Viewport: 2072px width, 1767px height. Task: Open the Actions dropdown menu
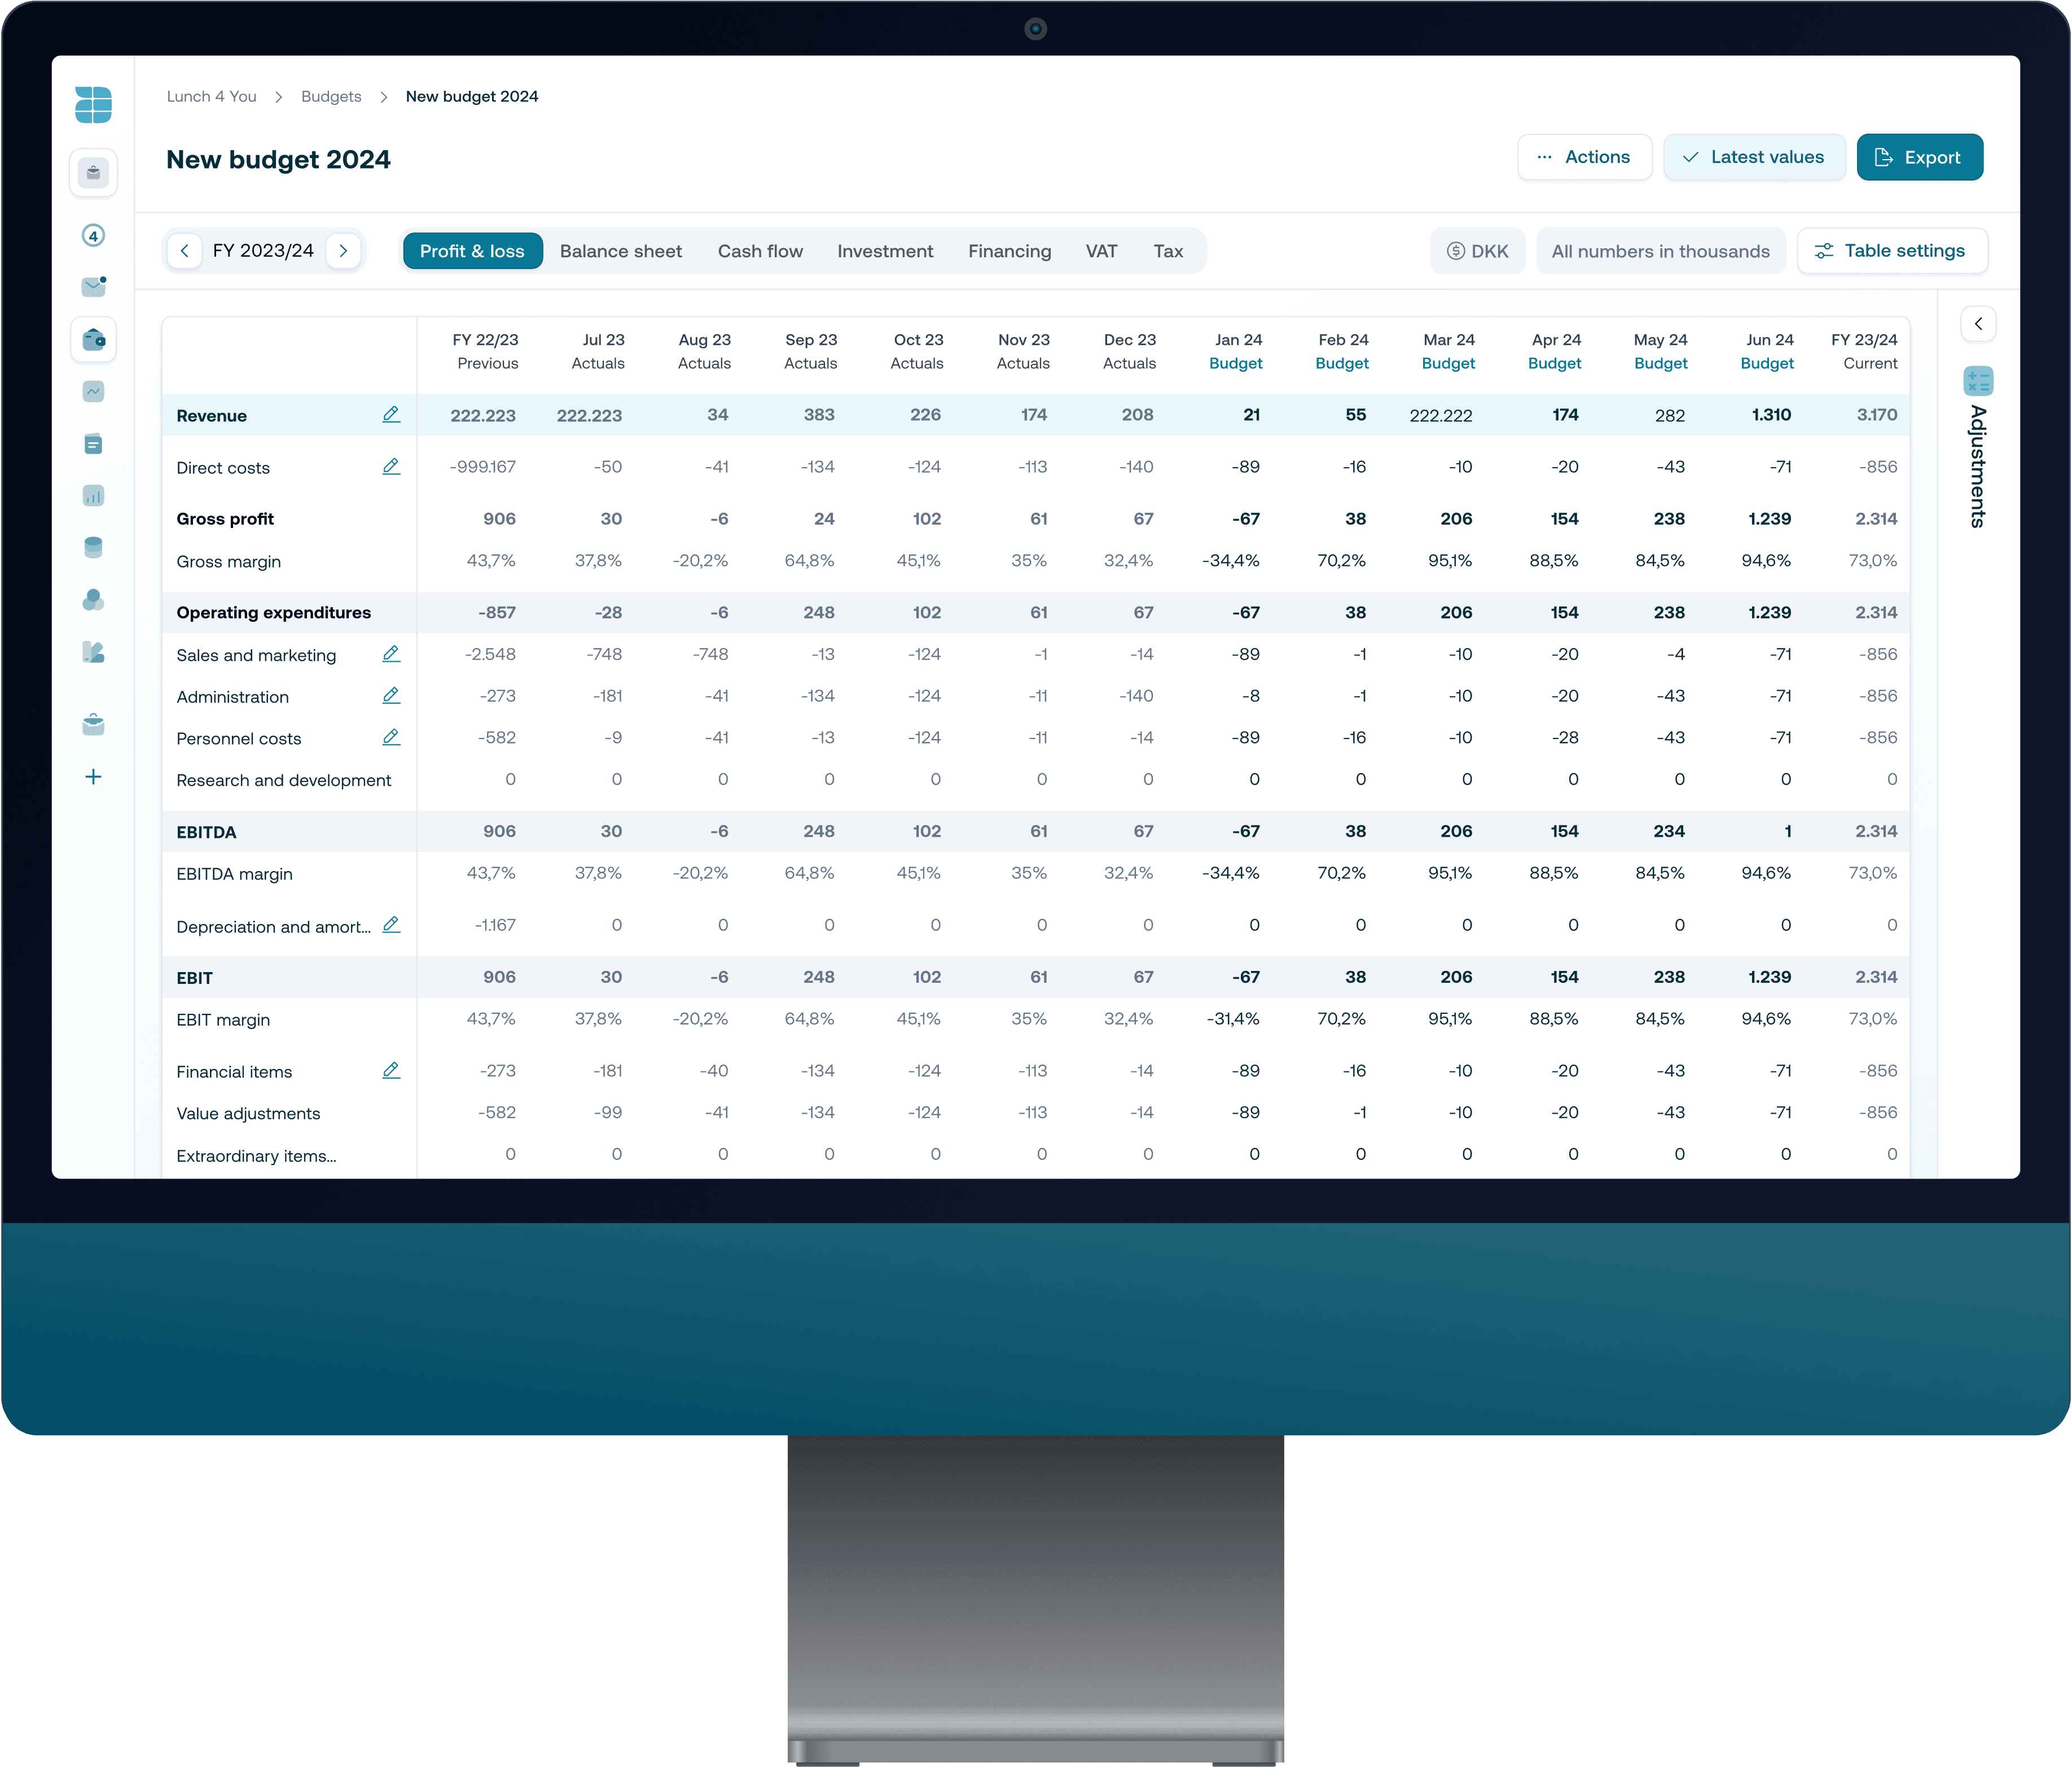pyautogui.click(x=1584, y=157)
